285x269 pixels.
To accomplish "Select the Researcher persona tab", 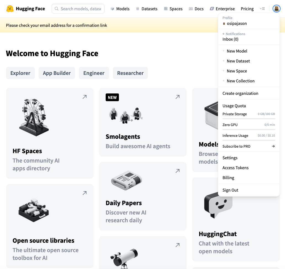I will 130,73.
